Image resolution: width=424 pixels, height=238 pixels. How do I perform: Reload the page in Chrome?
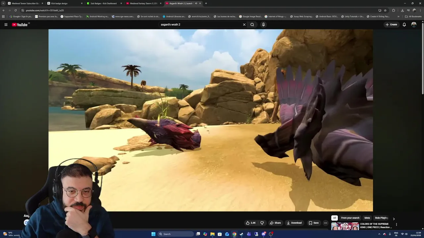tap(15, 10)
